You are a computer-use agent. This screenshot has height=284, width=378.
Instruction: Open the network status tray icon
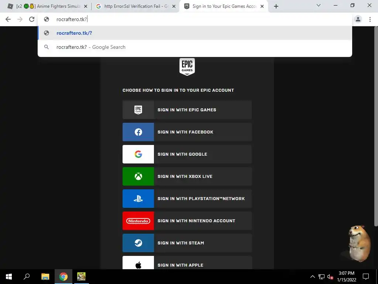point(322,277)
